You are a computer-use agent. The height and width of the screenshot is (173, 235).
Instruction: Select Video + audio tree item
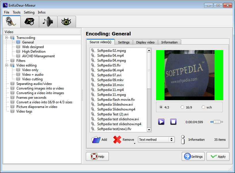(x=33, y=75)
